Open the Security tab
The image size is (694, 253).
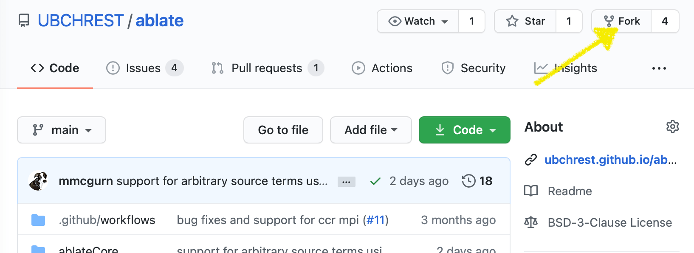pos(473,68)
